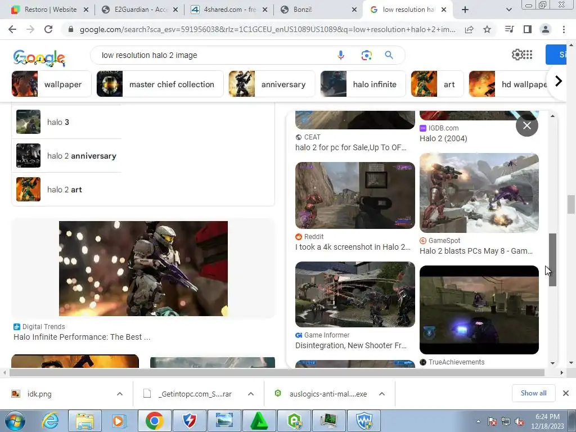Open a new Chrome tab
Viewport: 576px width, 432px height.
click(465, 10)
